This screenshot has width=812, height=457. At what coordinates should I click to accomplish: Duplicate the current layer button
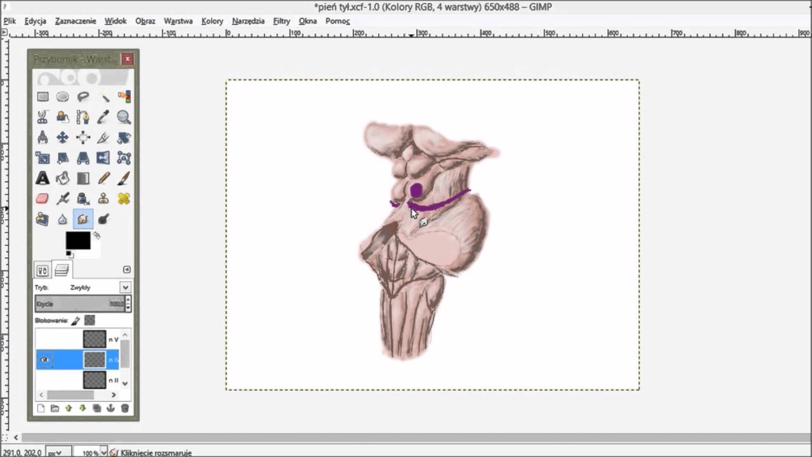click(x=96, y=408)
